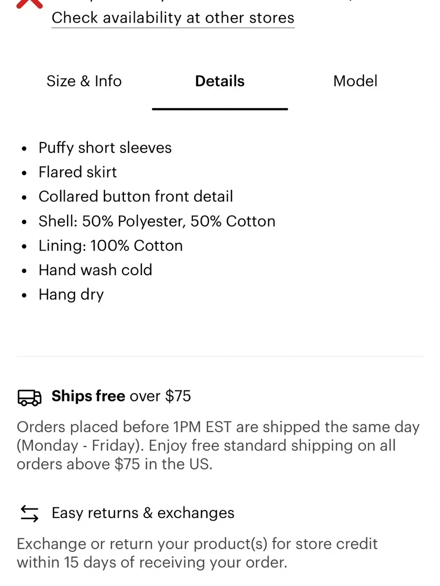
Task: Click the Easy returns & exchanges heading
Action: pos(143,513)
